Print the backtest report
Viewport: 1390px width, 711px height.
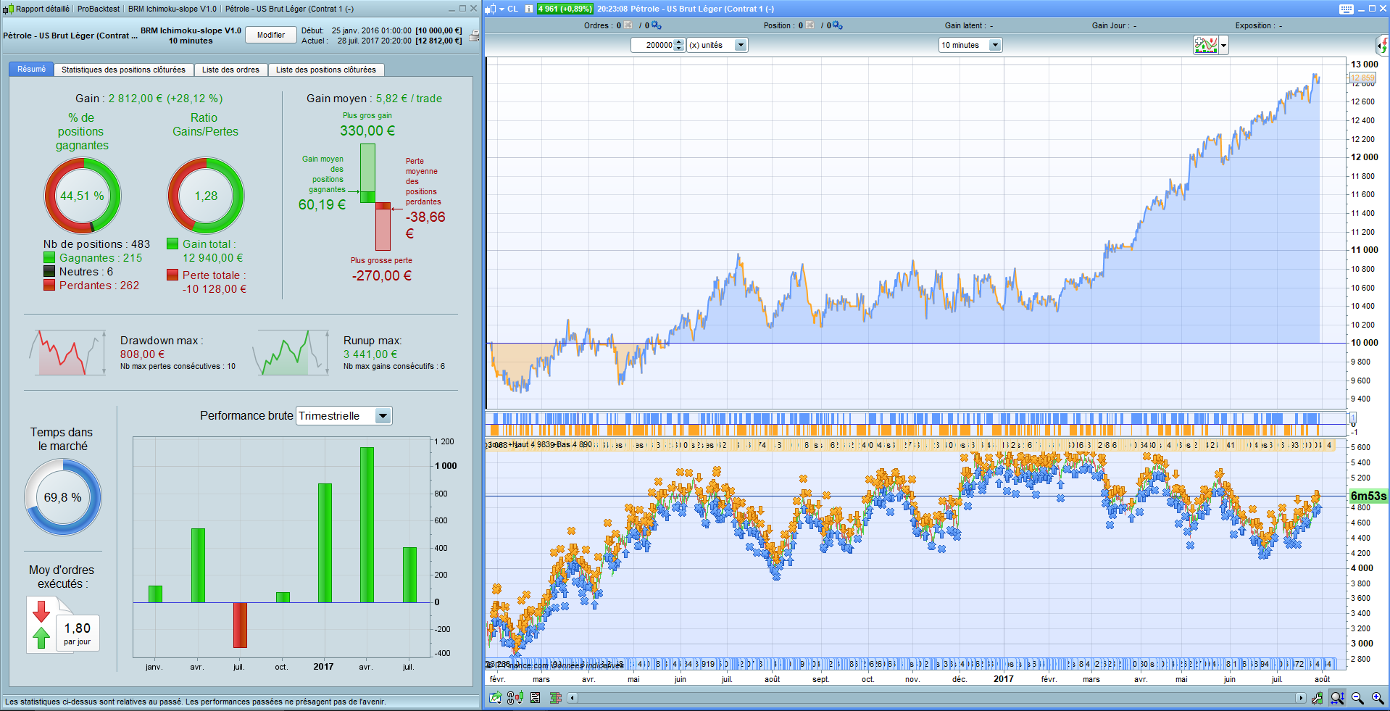(x=474, y=36)
